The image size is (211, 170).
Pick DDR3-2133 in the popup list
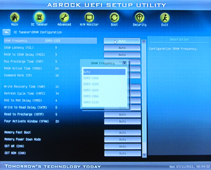[104, 102]
